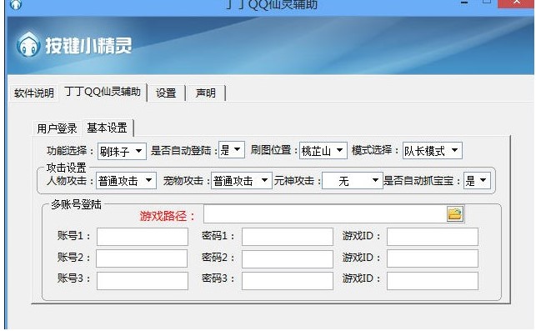Close the window with the red X
536x331 pixels.
point(517,3)
